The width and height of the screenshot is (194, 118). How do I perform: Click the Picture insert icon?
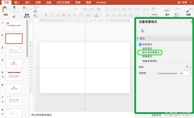(167, 9)
